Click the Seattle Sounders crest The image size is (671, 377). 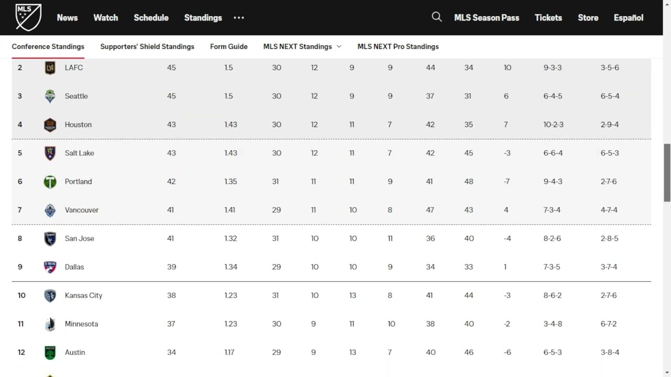point(50,96)
